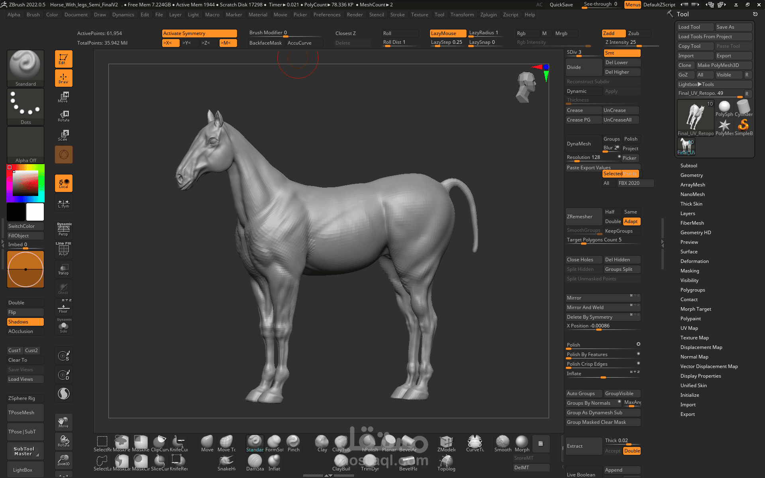765x478 pixels.
Task: Open the Preferences menu
Action: click(x=327, y=15)
